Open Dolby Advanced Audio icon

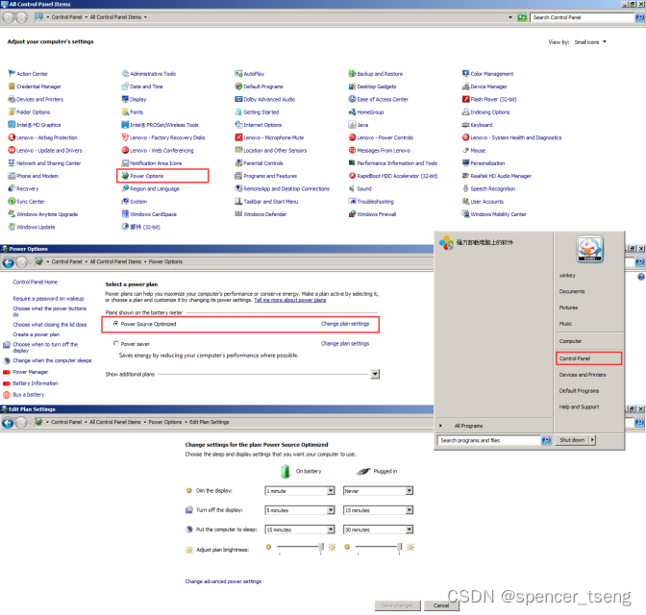[238, 99]
